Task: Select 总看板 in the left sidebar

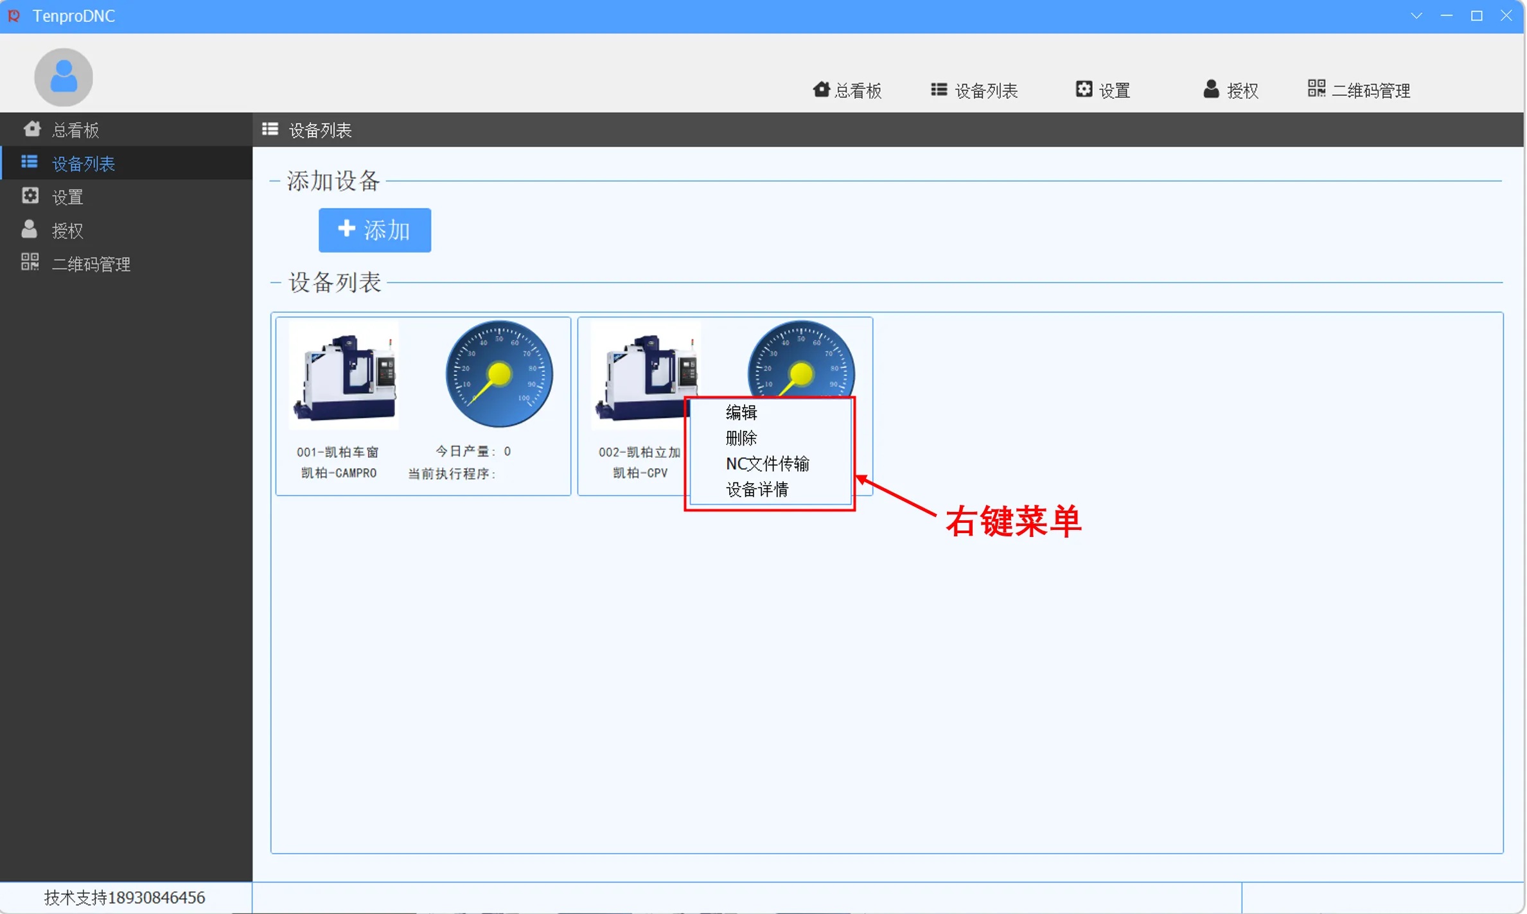Action: (75, 130)
